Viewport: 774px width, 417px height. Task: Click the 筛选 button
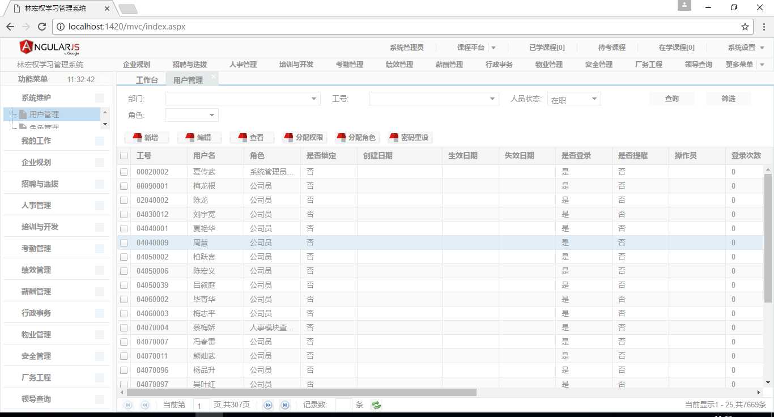pos(729,99)
